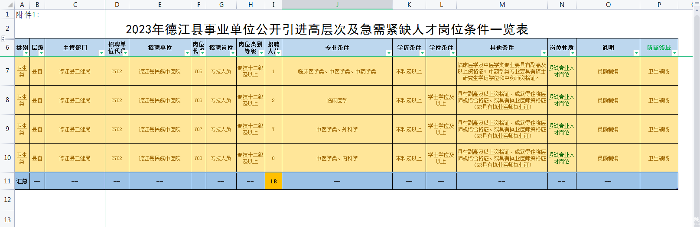Open the 学历条件 filter dropdown
Image resolution: width=700 pixels, height=227 pixels.
click(422, 53)
